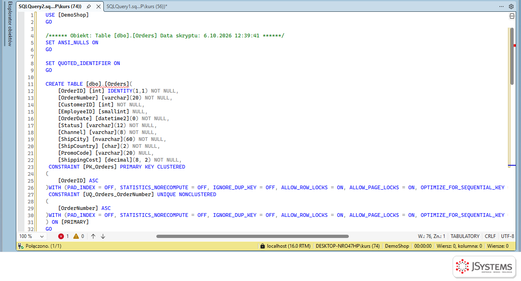Click USE [DemoShop] on line 1
The image size is (521, 281).
(67, 15)
